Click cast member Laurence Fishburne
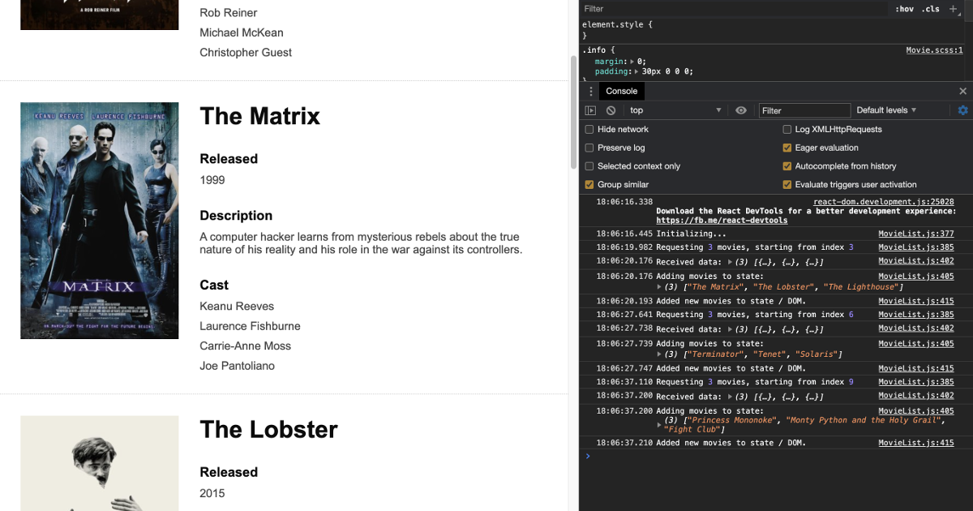973x511 pixels. click(251, 326)
